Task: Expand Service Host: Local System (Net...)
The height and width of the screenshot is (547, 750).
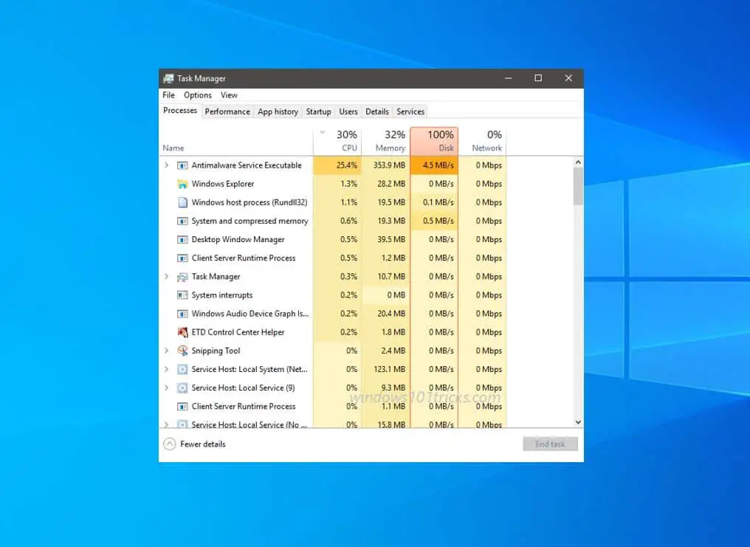Action: [167, 369]
